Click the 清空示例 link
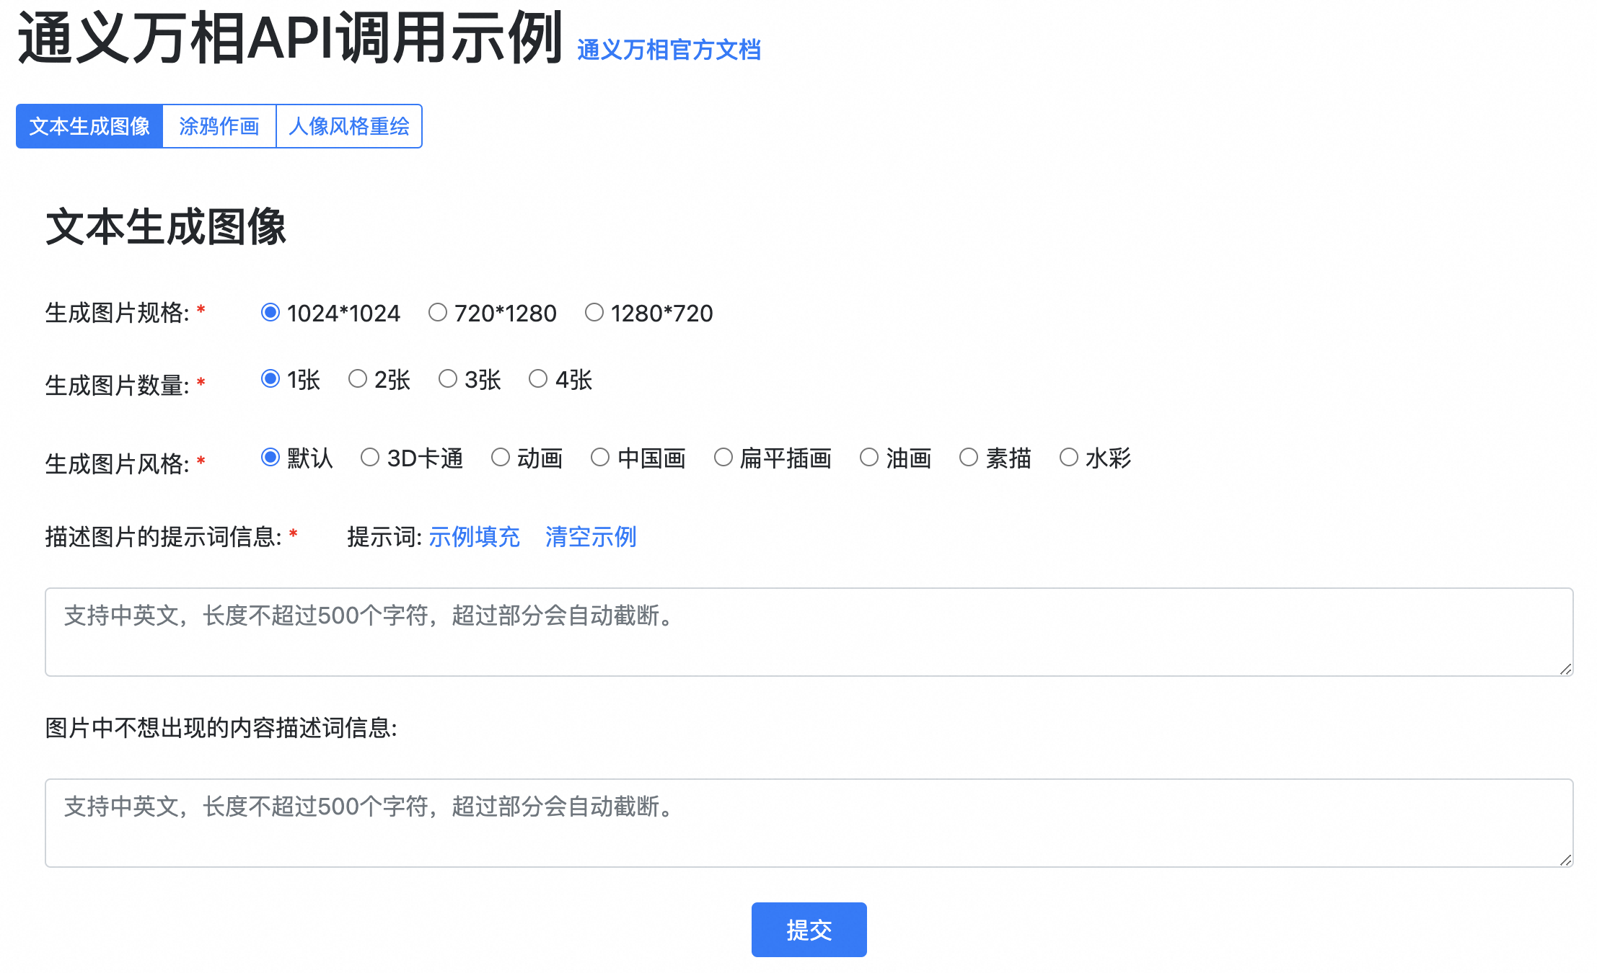This screenshot has height=973, width=1597. pos(591,537)
